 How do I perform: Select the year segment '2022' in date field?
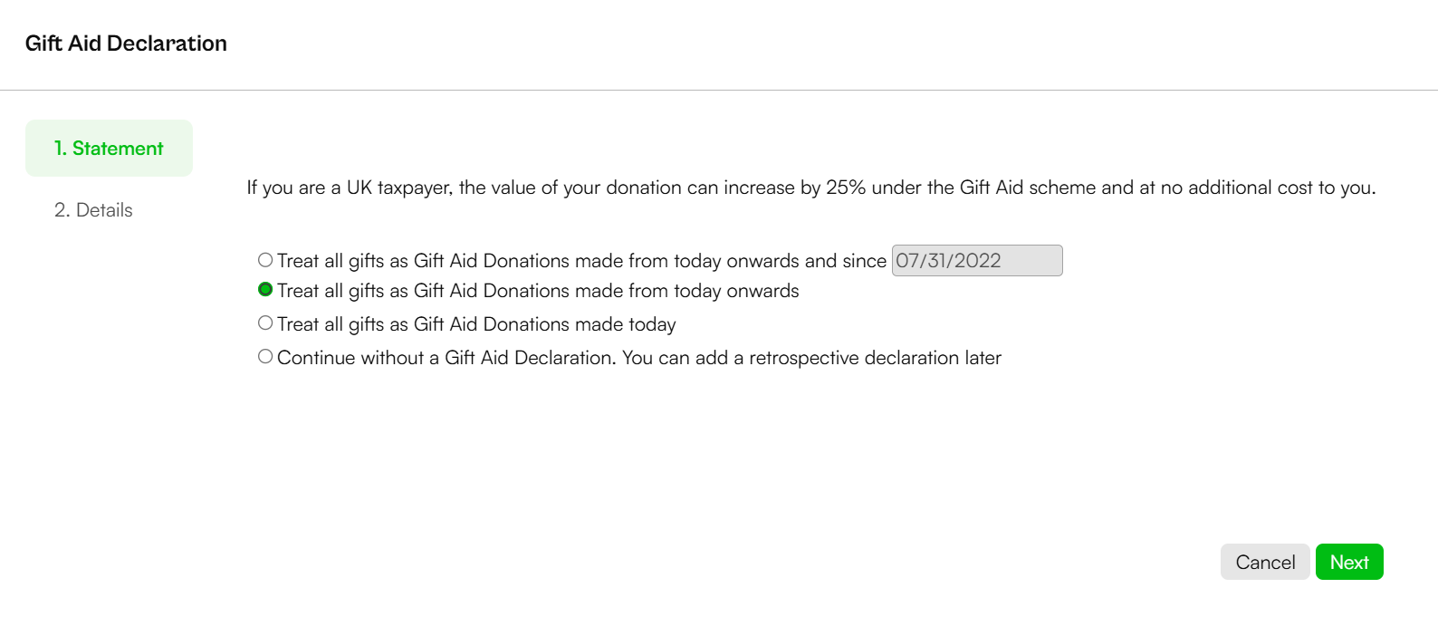[978, 261]
